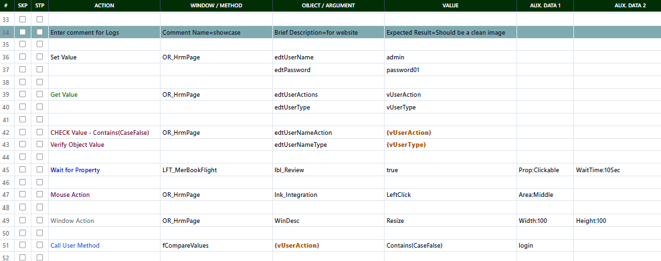
Task: Select 'Brief Description=for website' cell
Action: click(x=328, y=32)
